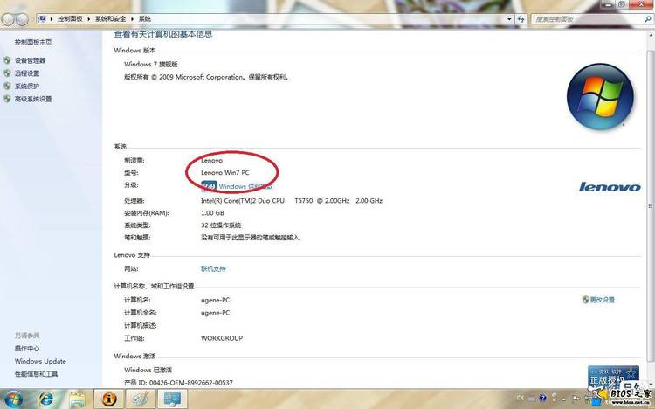Image resolution: width=655 pixels, height=409 pixels.
Task: Click the 'Windows 7 旗舰版' edition text
Action: click(151, 64)
